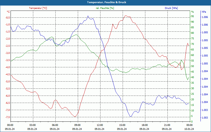Click the "15" tick on the humidity axis
The width and height of the screenshot is (211, 132).
click(x=193, y=105)
